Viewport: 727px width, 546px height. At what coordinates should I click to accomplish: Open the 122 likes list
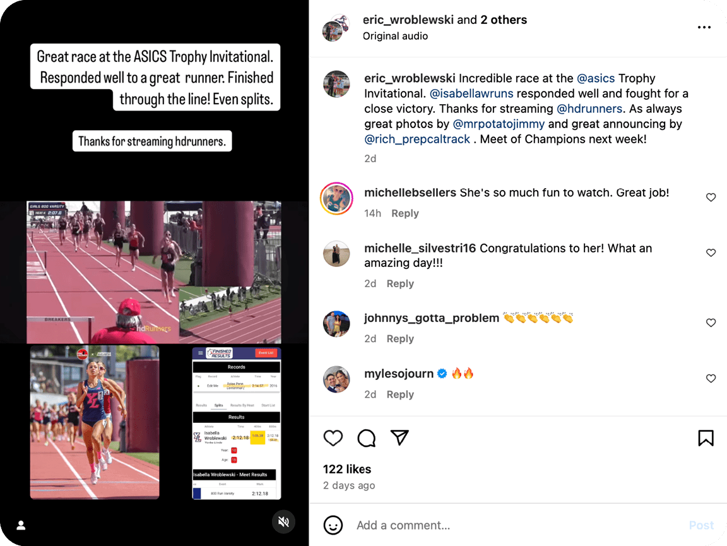347,469
